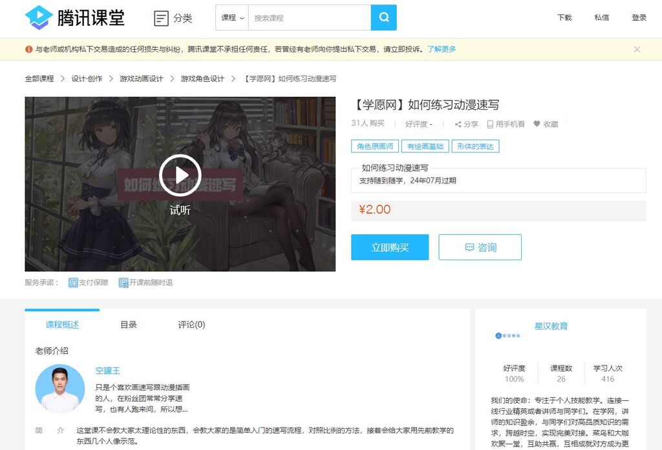The height and width of the screenshot is (450, 662).
Task: Focus the 搜索课程 search input field
Action: click(x=310, y=17)
